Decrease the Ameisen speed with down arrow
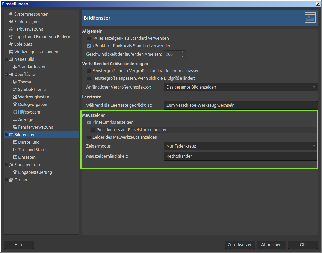The image size is (322, 253). click(x=182, y=56)
